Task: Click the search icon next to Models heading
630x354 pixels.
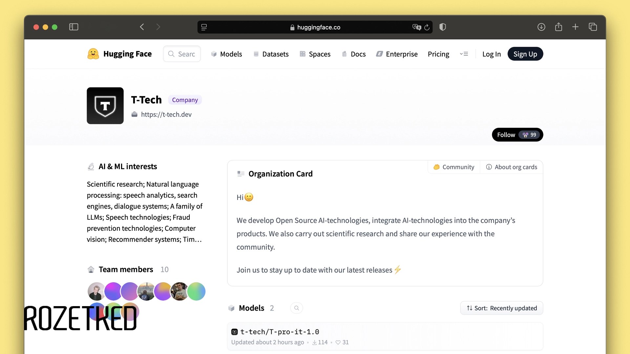Action: tap(297, 308)
